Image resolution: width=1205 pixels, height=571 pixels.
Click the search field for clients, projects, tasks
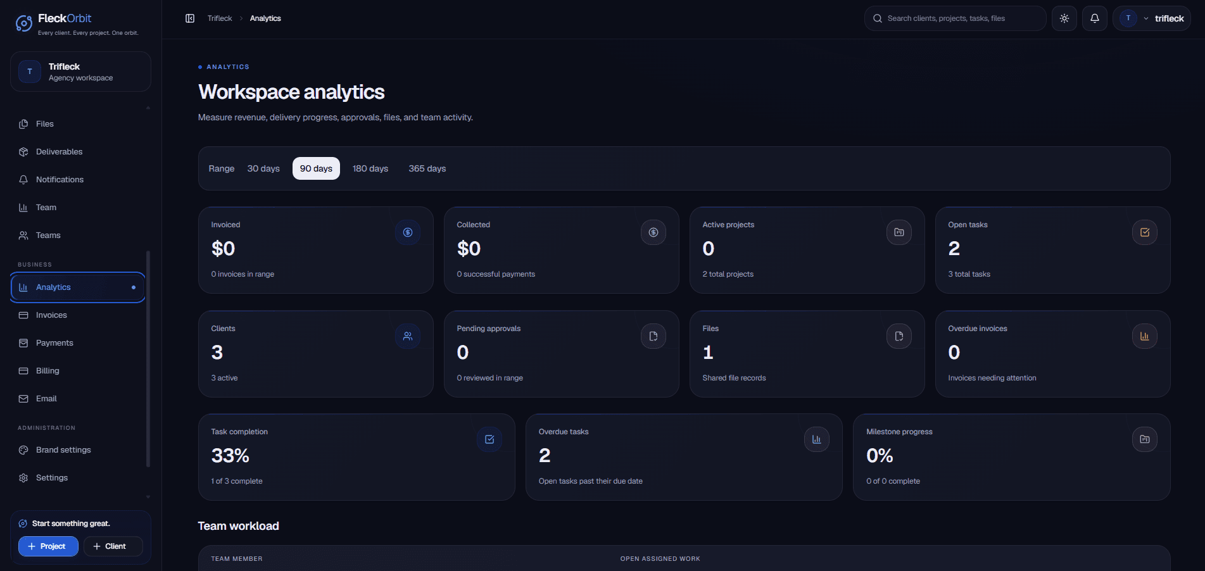tap(955, 18)
